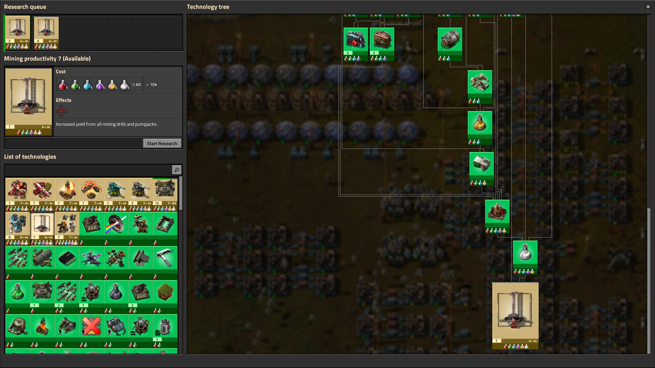Select the blue worker robots speed technology
The width and height of the screenshot is (655, 368).
point(18,228)
